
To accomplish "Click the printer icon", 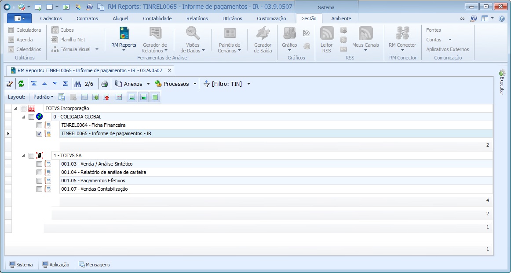I will coord(104,84).
